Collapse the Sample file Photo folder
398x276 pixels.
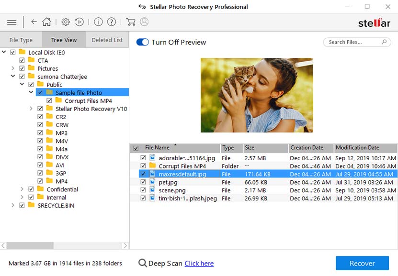tap(31, 92)
